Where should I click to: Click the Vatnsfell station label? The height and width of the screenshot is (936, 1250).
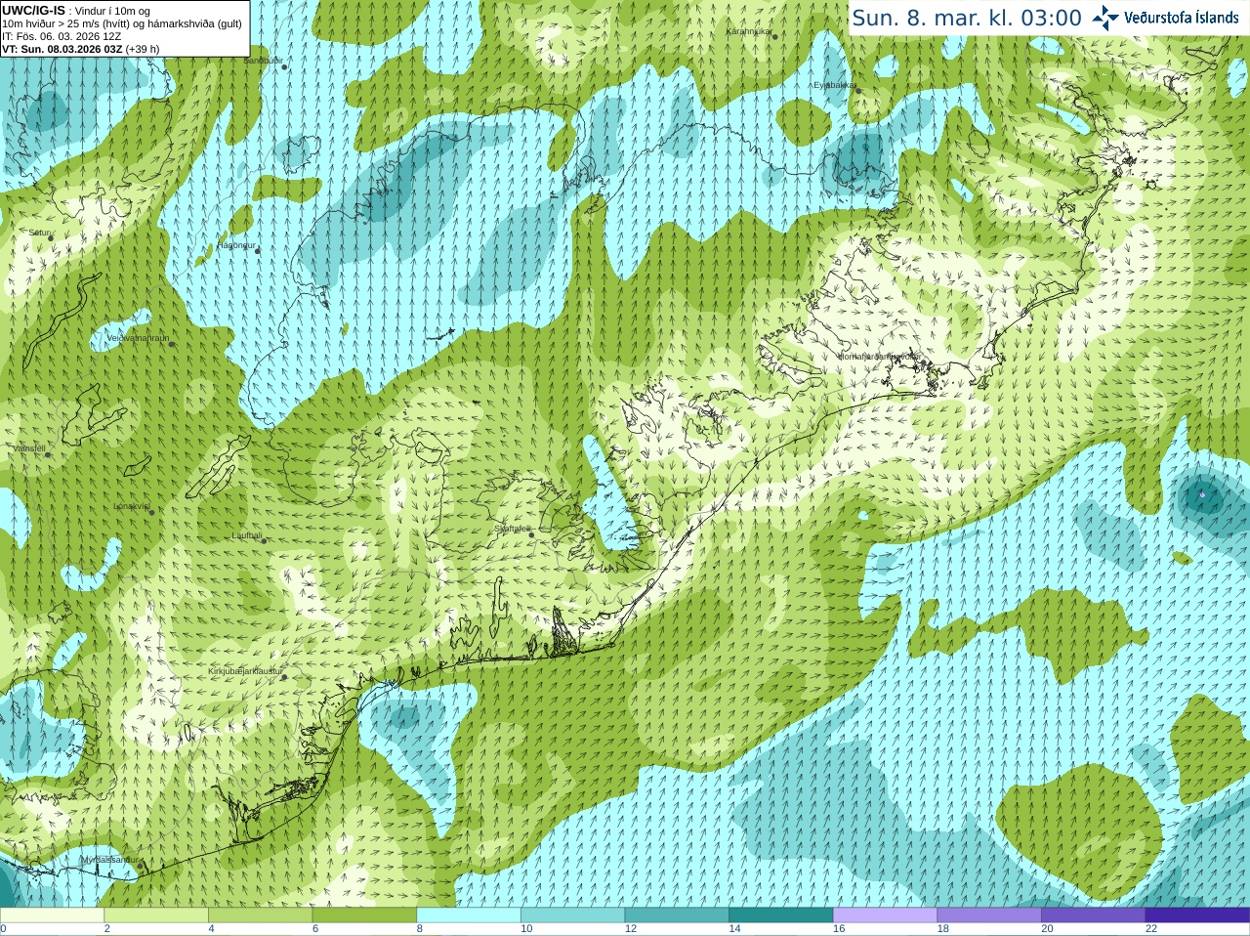point(28,448)
